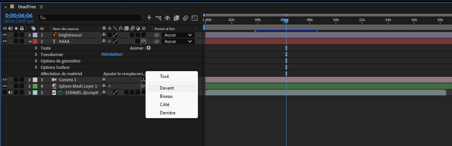
Task: Toggle 3D cube switch on Sphere Mesh Layer 1
Action: point(143,86)
